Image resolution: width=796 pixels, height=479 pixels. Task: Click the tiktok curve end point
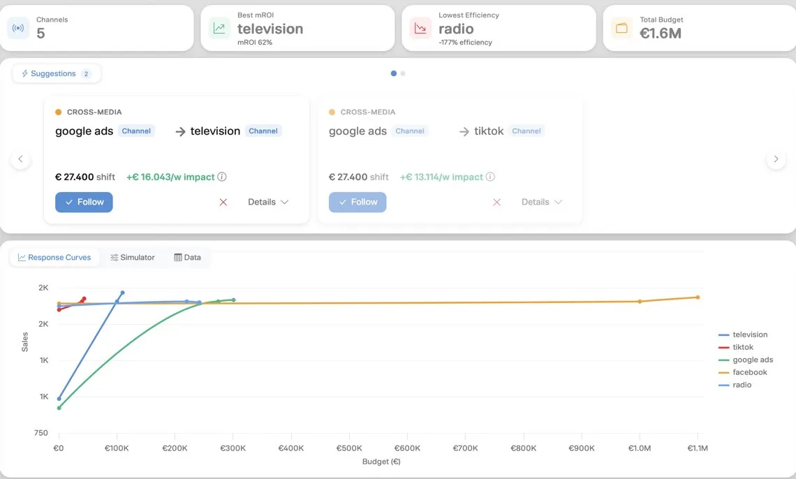(84, 299)
